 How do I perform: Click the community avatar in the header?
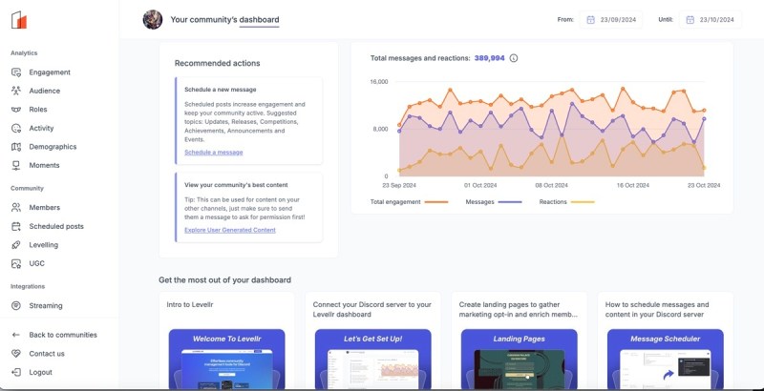[153, 20]
